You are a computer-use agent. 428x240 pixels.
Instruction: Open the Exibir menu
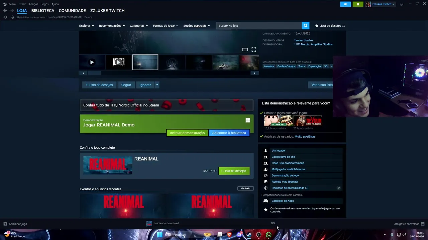pyautogui.click(x=22, y=4)
